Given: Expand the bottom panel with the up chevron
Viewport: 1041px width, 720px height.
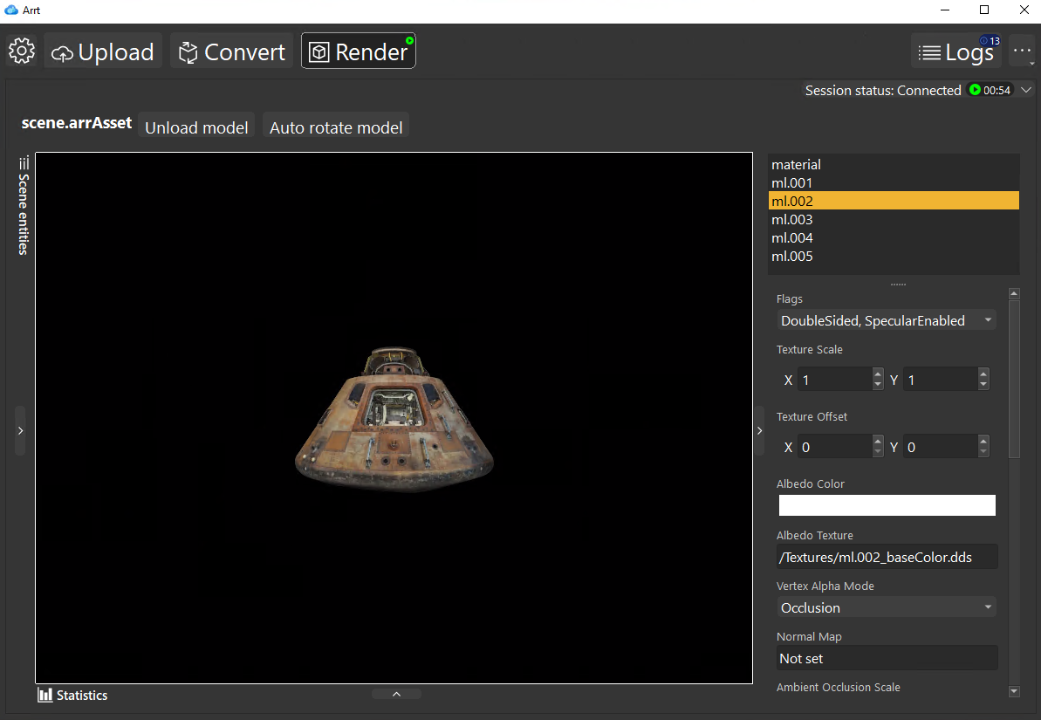Looking at the screenshot, I should [x=396, y=694].
